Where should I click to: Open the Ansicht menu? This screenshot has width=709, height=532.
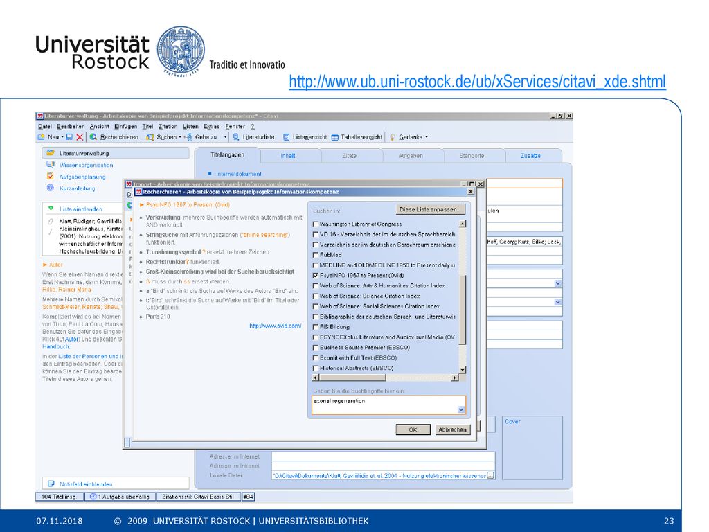click(x=99, y=127)
